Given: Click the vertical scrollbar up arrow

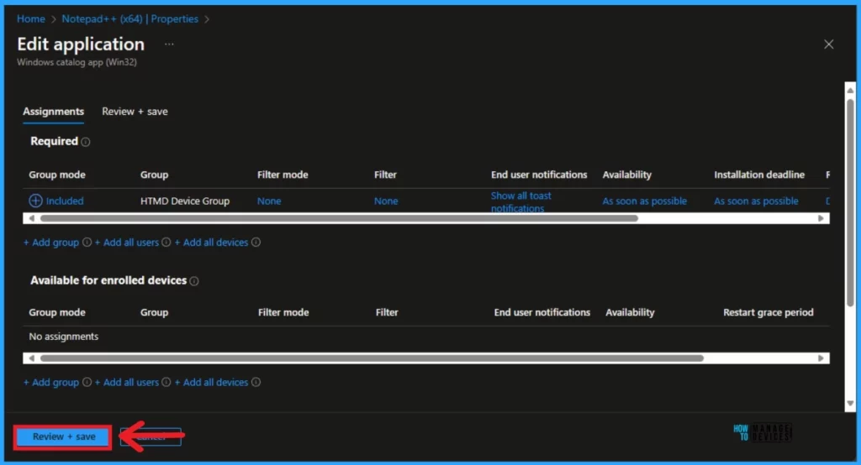Looking at the screenshot, I should click(x=850, y=90).
